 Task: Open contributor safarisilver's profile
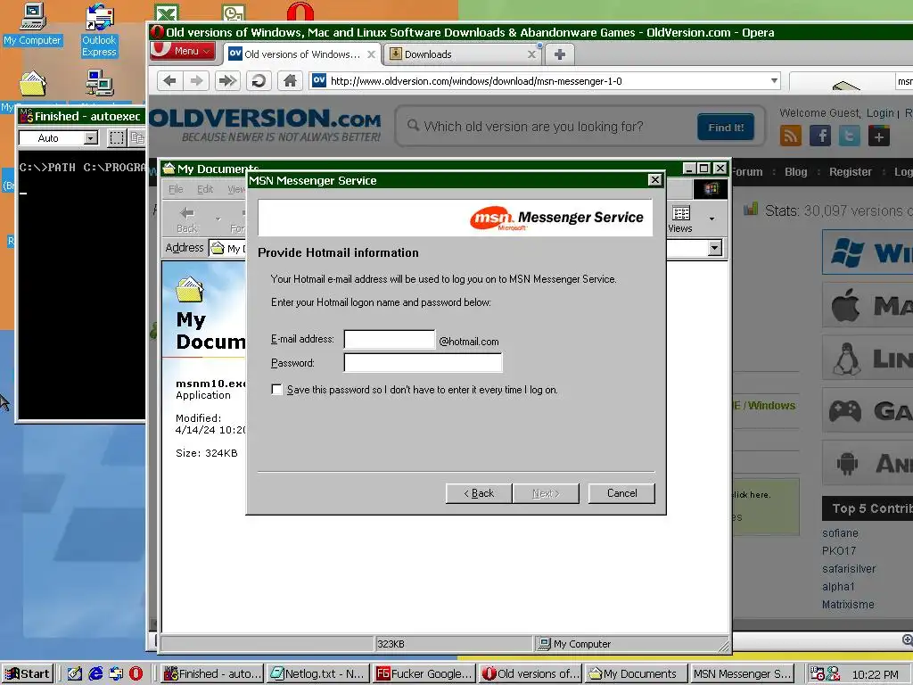(849, 569)
